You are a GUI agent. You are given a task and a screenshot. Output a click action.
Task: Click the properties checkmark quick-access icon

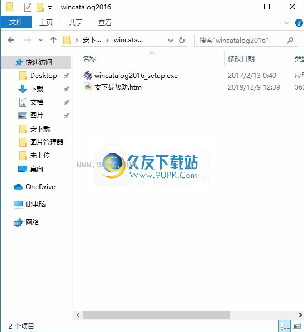(x=28, y=7)
